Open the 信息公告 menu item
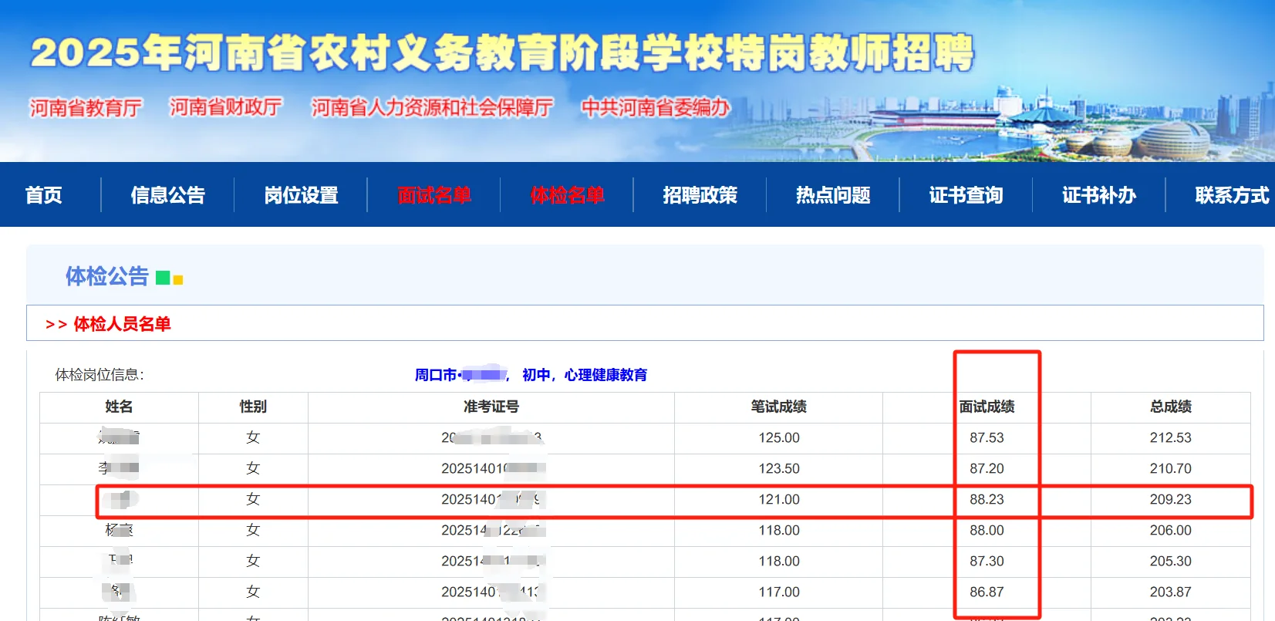This screenshot has height=621, width=1275. point(168,195)
